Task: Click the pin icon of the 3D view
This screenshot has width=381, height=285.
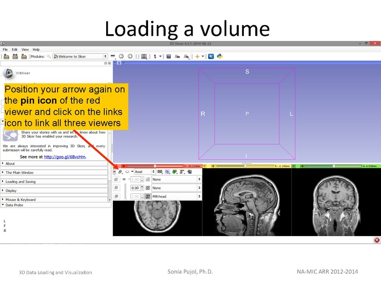Action: (x=115, y=63)
